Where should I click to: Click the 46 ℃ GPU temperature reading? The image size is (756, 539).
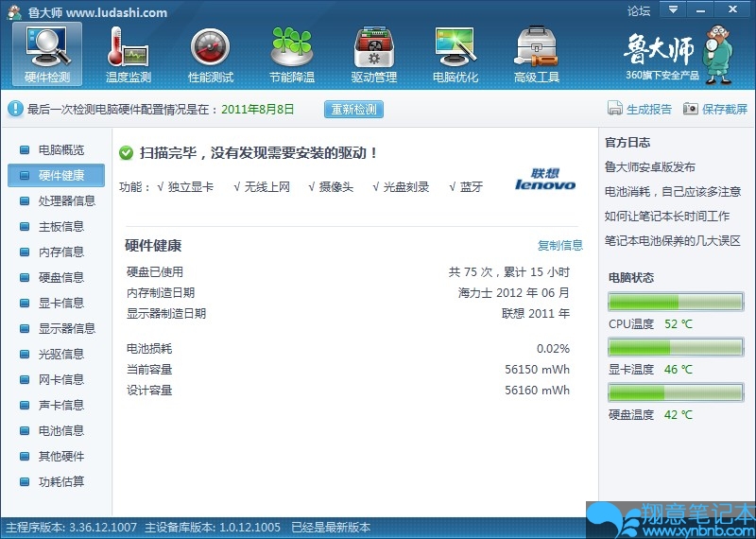[679, 370]
